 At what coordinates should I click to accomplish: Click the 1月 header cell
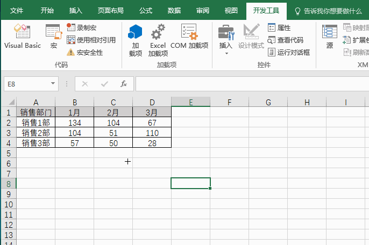click(x=75, y=112)
